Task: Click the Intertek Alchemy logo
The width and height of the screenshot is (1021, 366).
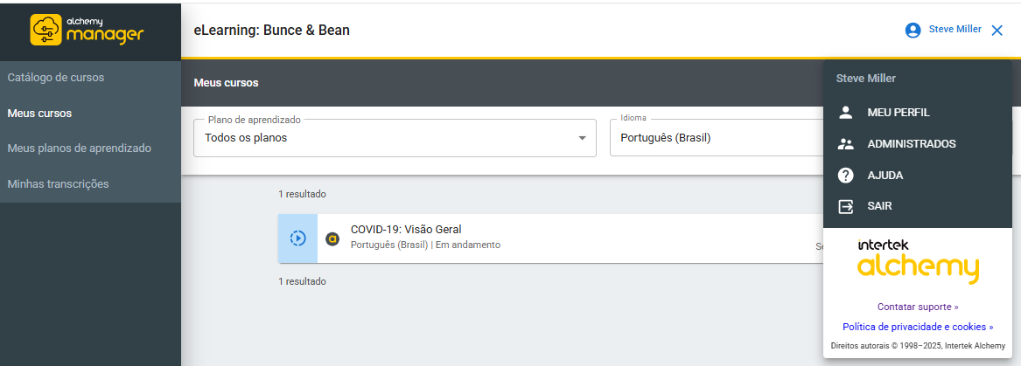Action: click(917, 261)
